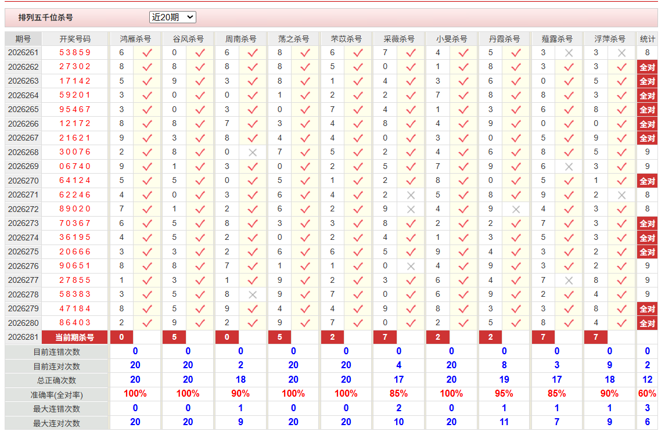This screenshot has width=665, height=435.
Task: Click the 薤露杀号 column header
Action: click(x=557, y=39)
